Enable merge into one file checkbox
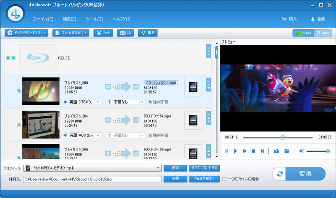This screenshot has width=336, height=198. click(224, 179)
